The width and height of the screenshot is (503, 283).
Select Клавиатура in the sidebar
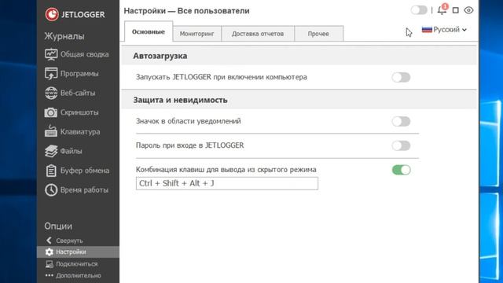80,131
